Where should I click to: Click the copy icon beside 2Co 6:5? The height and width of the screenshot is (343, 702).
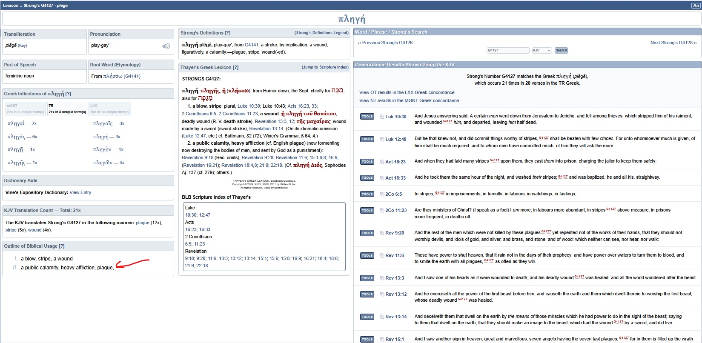click(x=382, y=194)
